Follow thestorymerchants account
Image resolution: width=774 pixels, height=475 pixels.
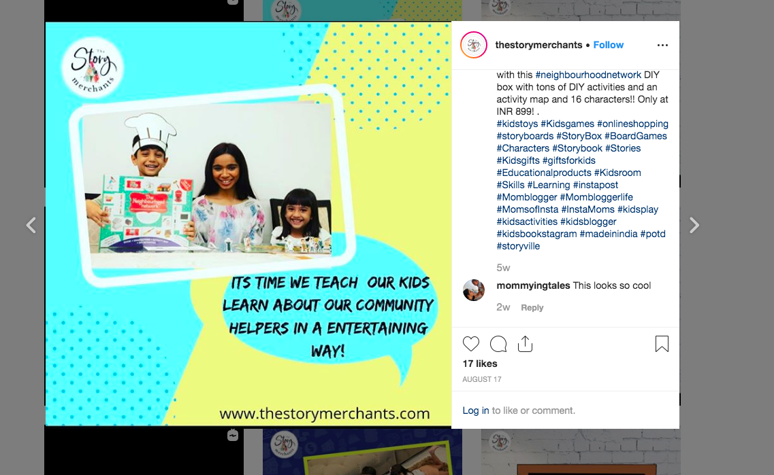[608, 45]
